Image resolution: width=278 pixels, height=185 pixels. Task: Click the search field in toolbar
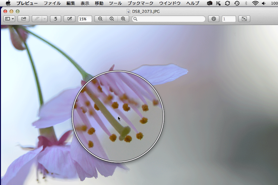pyautogui.click(x=169, y=19)
